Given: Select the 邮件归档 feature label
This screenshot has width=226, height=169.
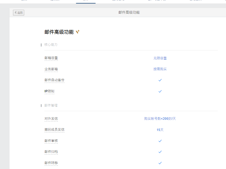Looking at the screenshot, I should [51, 152].
